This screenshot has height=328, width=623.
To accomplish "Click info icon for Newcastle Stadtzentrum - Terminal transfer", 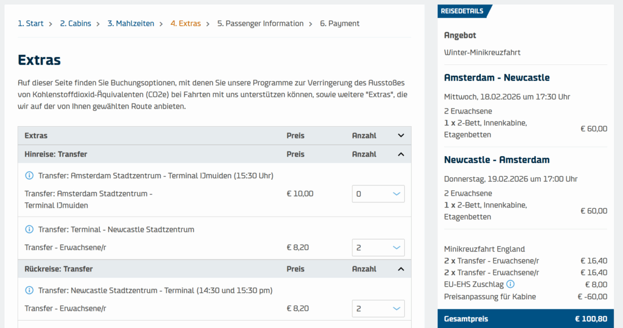I will click(29, 291).
